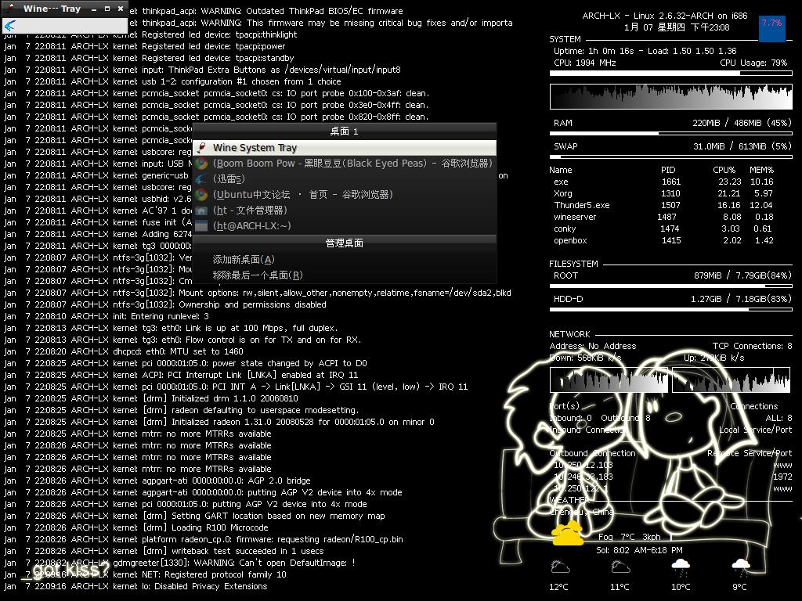Image resolution: width=802 pixels, height=601 pixels.
Task: Click the log line 'NET: Registered protocol family 10'
Action: click(x=213, y=575)
